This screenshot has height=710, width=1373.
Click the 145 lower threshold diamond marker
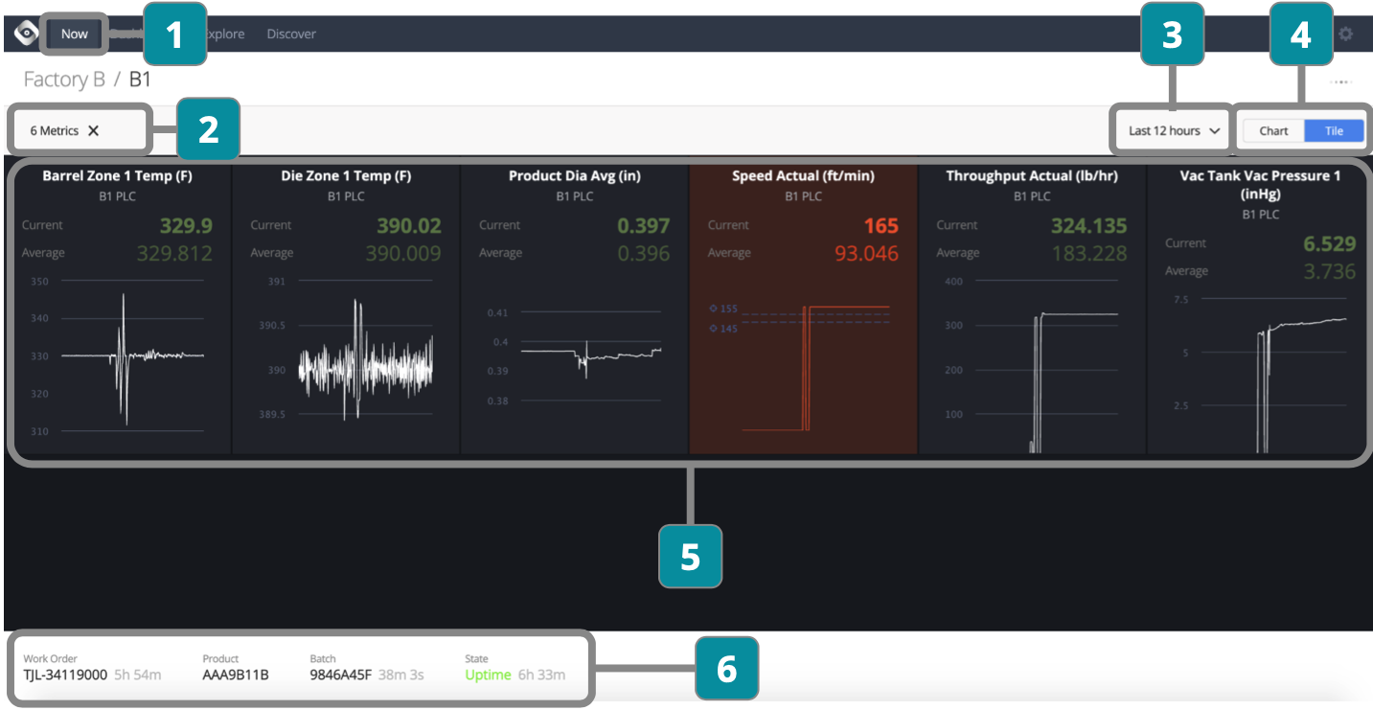coord(713,329)
